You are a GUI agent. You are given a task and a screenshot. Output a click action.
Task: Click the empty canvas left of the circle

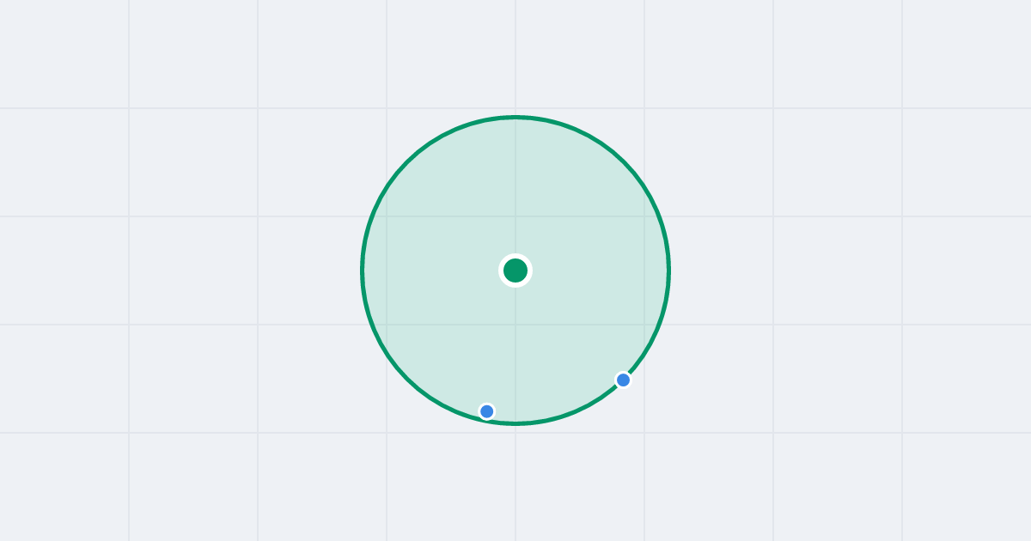(180, 270)
